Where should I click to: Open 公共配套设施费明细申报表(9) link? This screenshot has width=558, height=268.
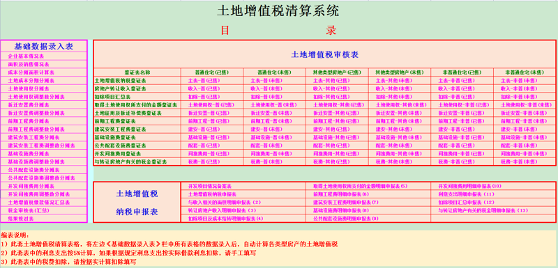coord(346,219)
